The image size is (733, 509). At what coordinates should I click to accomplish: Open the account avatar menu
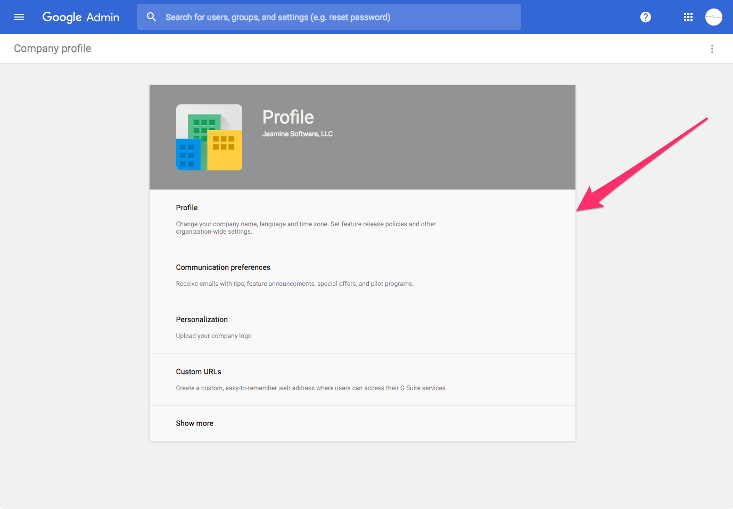coord(714,17)
